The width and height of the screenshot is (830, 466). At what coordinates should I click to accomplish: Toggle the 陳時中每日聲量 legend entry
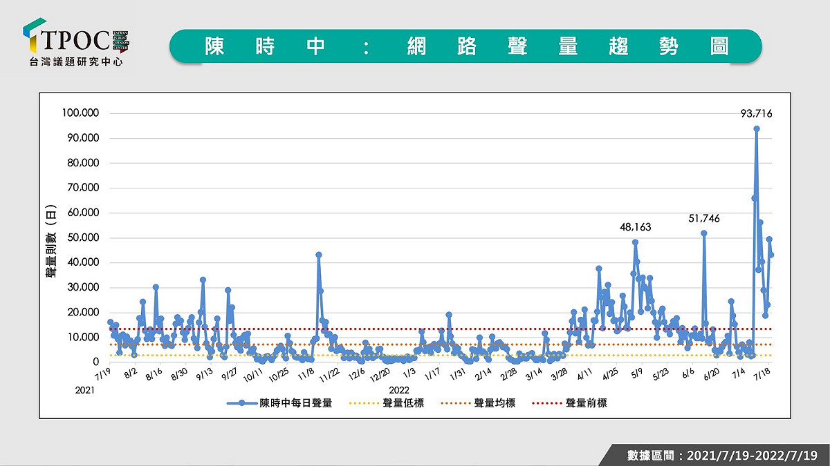click(x=279, y=403)
